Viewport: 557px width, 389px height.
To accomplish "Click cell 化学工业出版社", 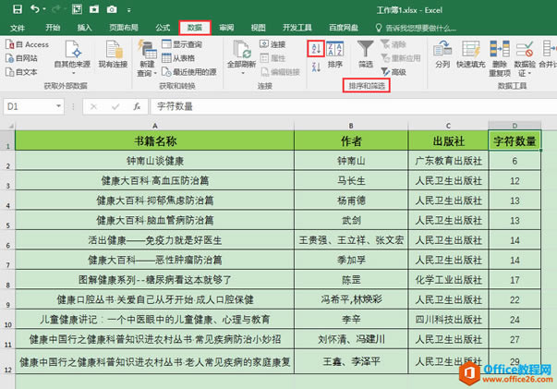I will [448, 280].
